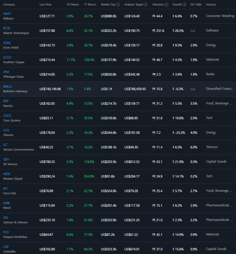Click the Market Cap info icon
The image size is (236, 254).
118,5
